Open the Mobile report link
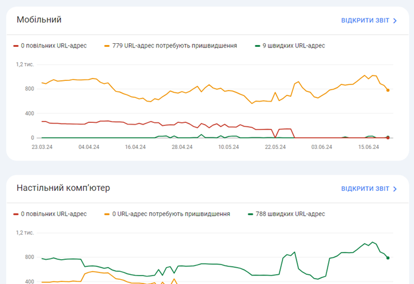The image size is (414, 284). click(x=368, y=21)
